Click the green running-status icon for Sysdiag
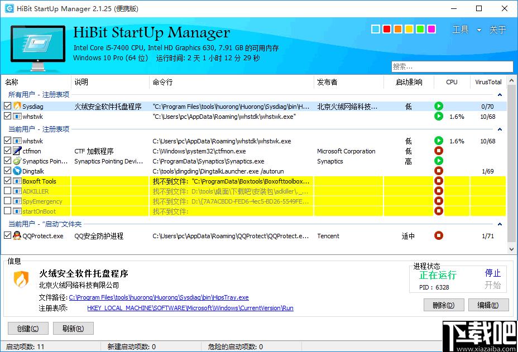Image resolution: width=518 pixels, height=352 pixels. (x=438, y=106)
